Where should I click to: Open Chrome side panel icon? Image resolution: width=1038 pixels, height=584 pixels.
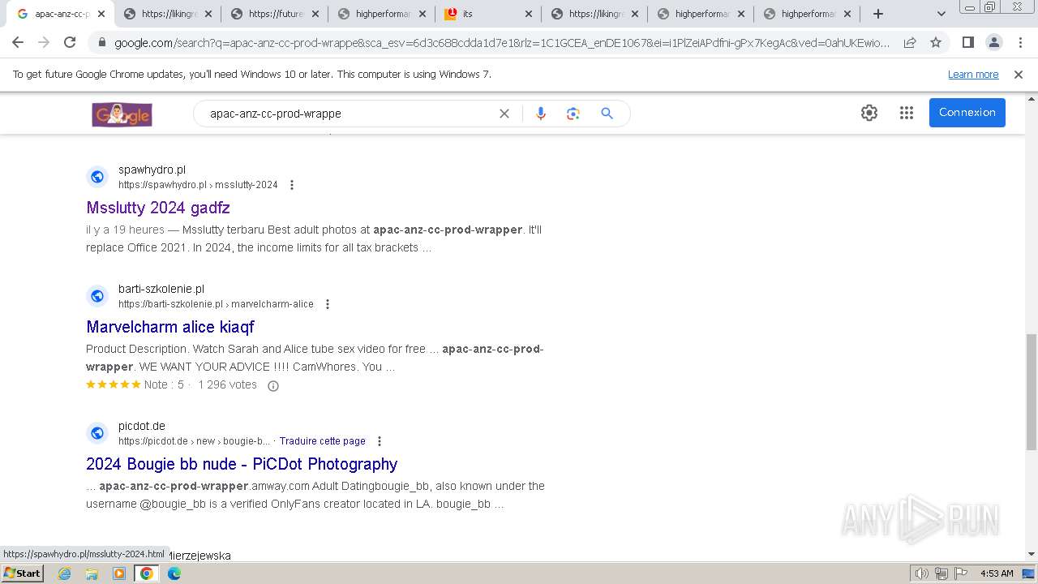[967, 42]
